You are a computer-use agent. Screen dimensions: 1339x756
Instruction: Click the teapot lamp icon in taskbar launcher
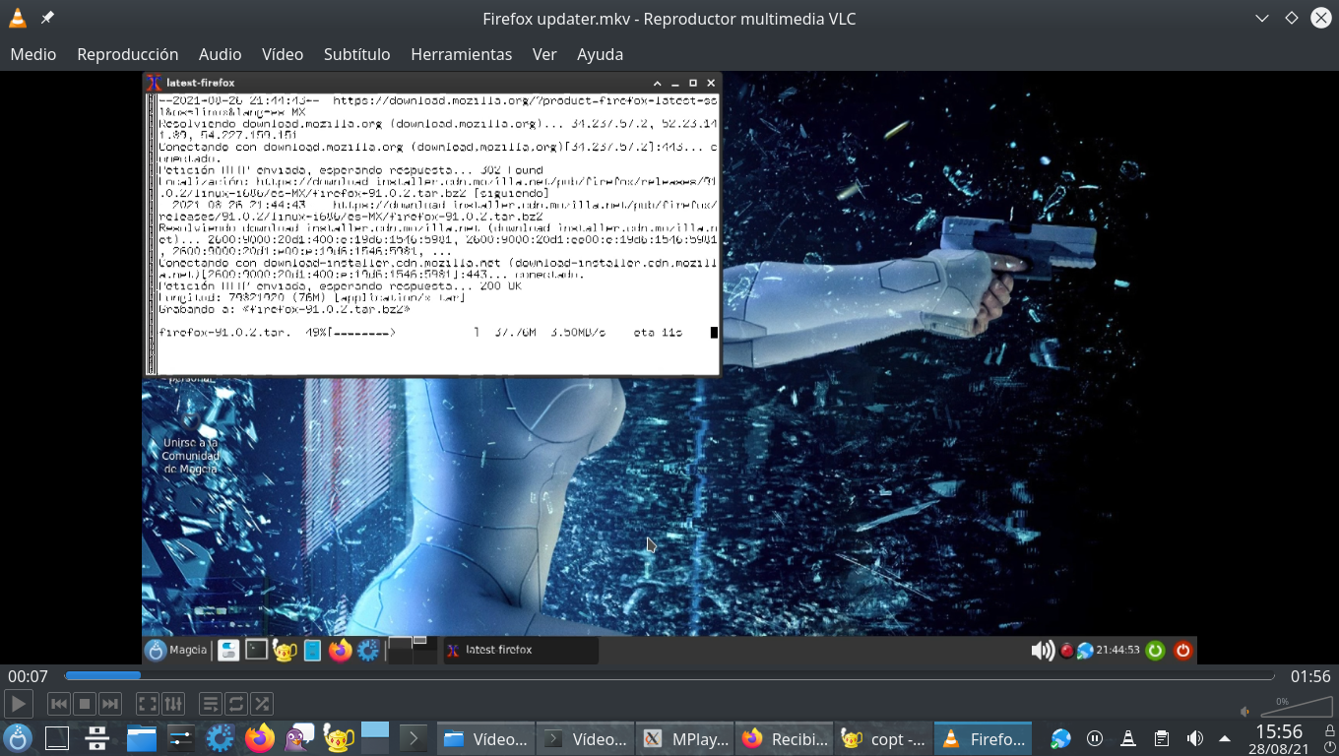coord(338,737)
